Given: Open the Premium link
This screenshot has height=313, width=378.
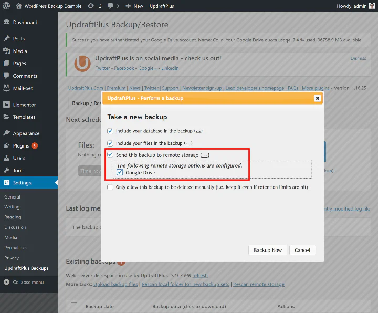Looking at the screenshot, I should [x=116, y=88].
